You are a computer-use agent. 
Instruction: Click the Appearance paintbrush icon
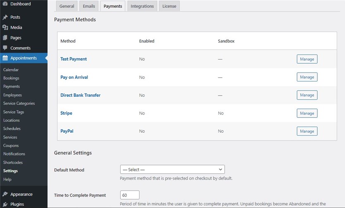(x=5, y=194)
